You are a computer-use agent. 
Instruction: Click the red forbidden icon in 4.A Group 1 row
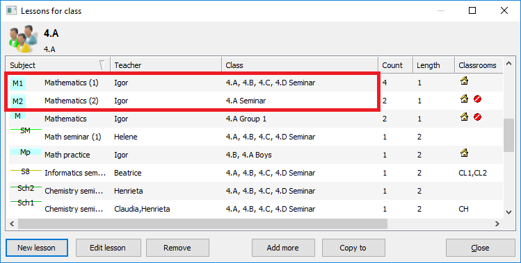(477, 117)
